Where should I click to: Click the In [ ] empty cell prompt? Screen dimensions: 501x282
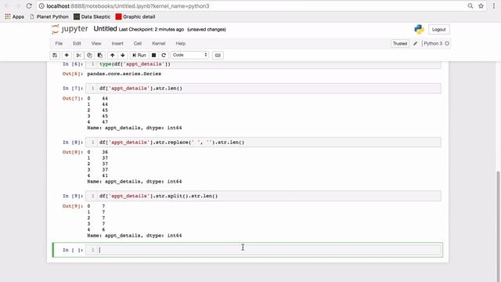pos(73,250)
